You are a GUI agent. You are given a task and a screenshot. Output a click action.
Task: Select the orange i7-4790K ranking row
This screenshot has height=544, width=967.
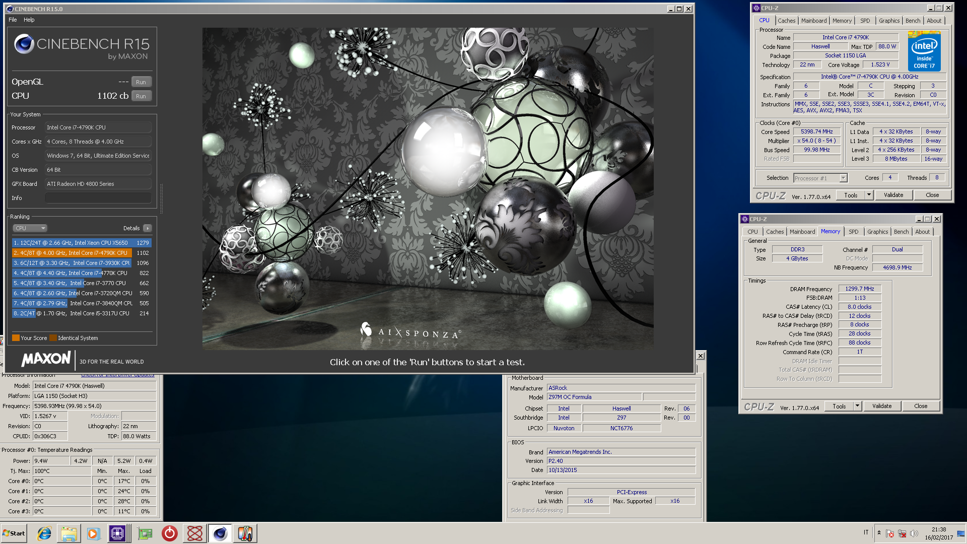(82, 253)
